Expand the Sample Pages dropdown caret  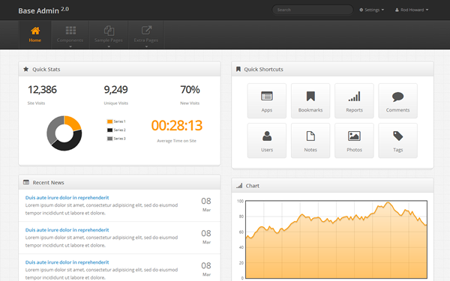(109, 46)
